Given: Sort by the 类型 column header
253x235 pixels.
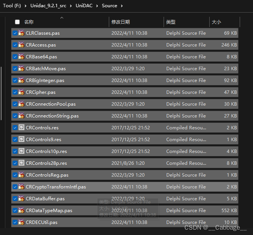Looking at the screenshot, I should click(171, 22).
